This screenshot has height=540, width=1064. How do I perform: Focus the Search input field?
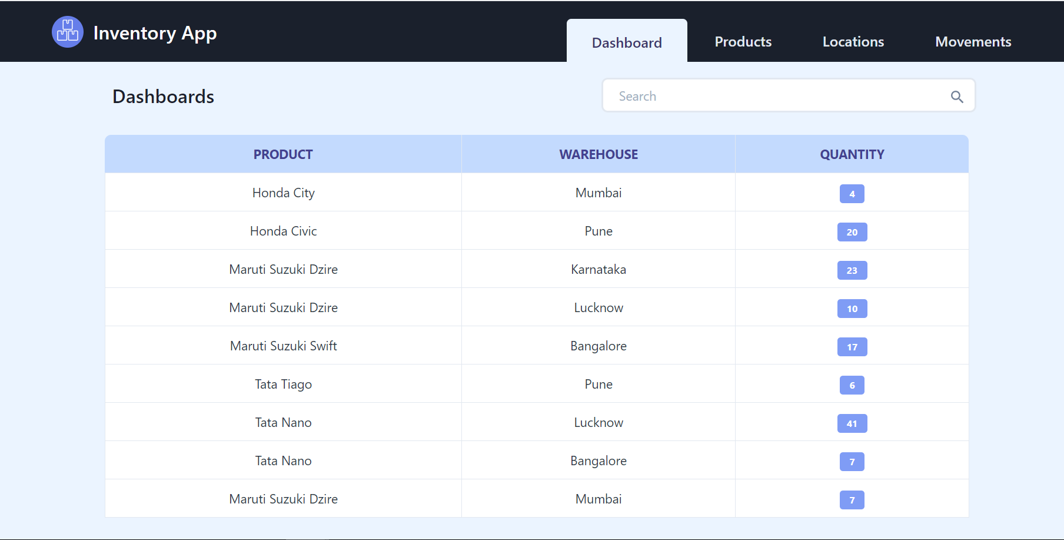click(x=788, y=95)
